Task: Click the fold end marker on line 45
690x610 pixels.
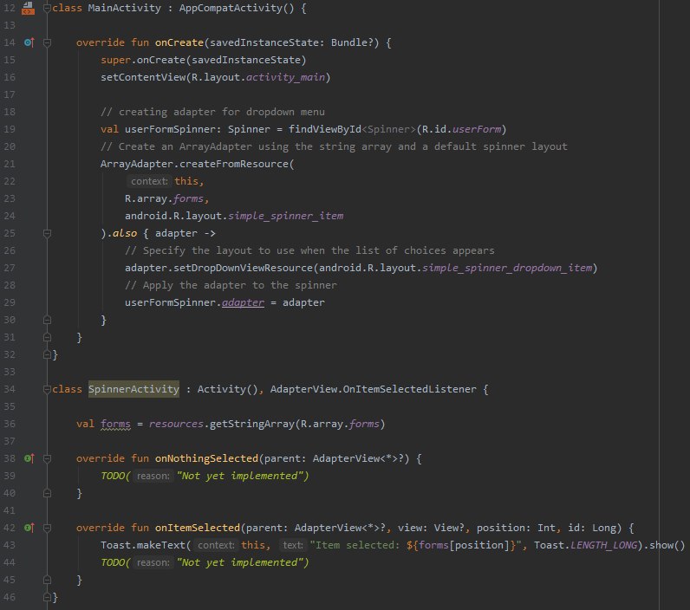Action: [x=47, y=580]
